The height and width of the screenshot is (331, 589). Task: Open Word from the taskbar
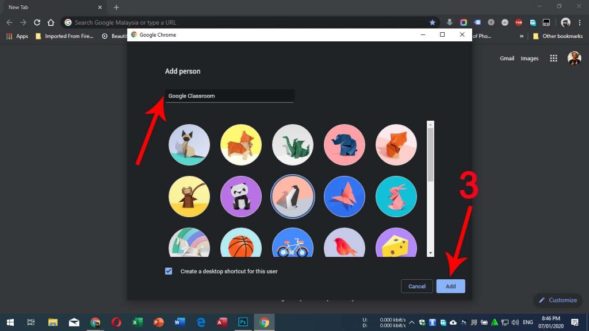[x=179, y=322]
